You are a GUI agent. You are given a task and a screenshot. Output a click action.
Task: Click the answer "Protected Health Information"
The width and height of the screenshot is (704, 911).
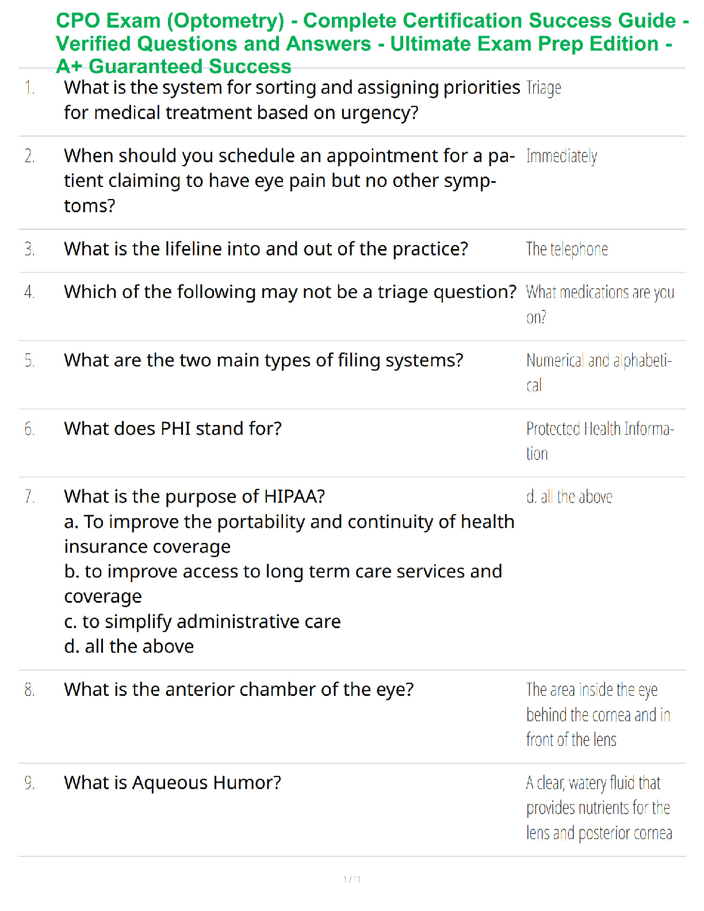pyautogui.click(x=600, y=441)
